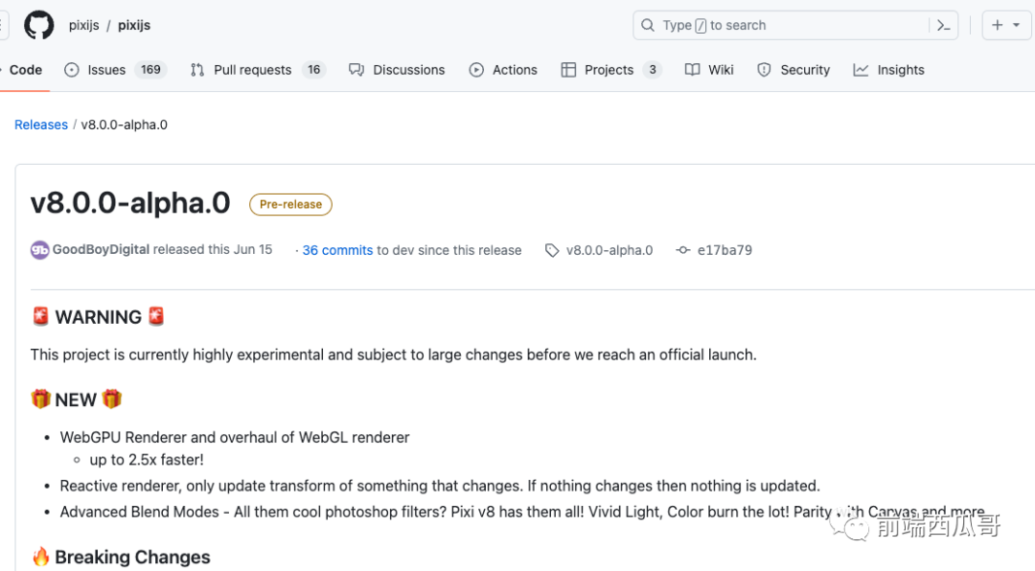Click the 'up to 2.5x faster!' bullet

coord(147,460)
